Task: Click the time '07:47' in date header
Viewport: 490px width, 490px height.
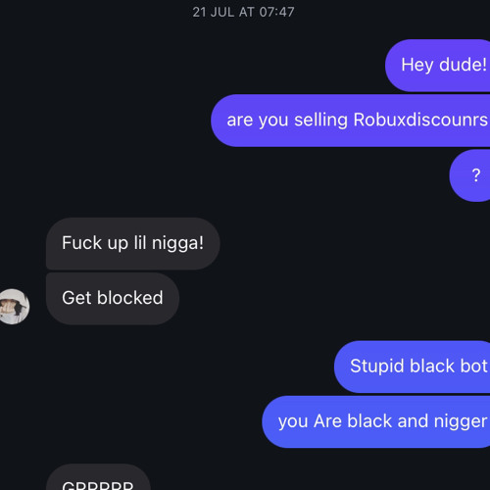Action: (x=276, y=13)
